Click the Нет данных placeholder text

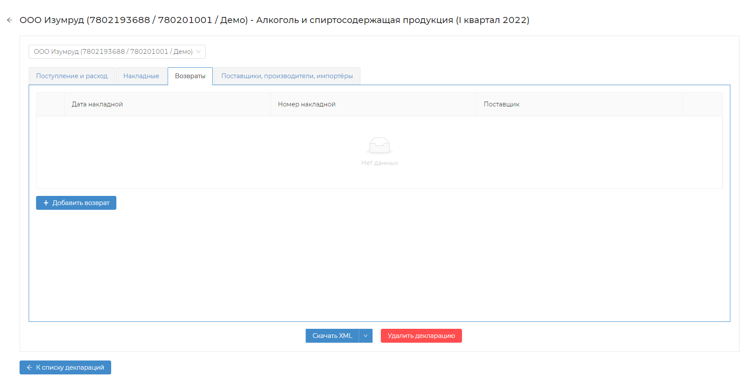coord(379,163)
